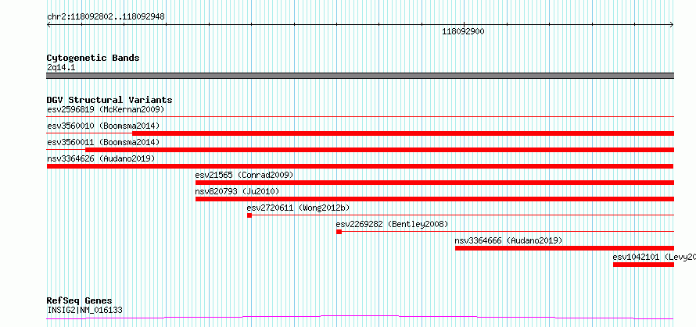Open the INSIG2|NM_016133 gene label

point(84,310)
